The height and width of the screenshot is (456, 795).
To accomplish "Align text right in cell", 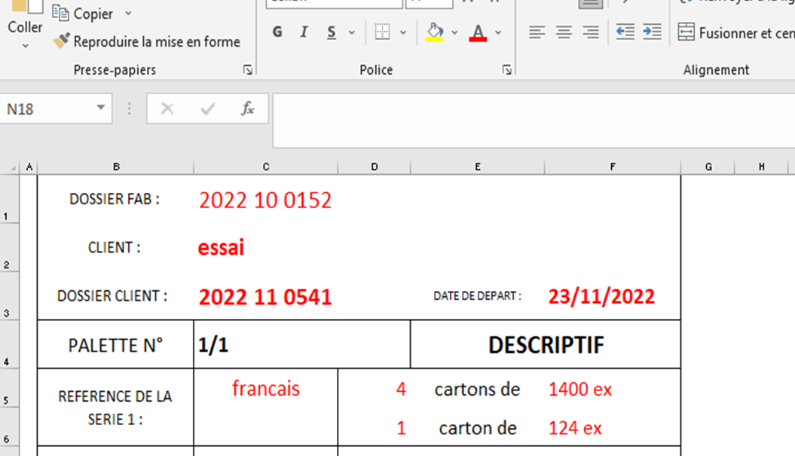I will [x=592, y=32].
